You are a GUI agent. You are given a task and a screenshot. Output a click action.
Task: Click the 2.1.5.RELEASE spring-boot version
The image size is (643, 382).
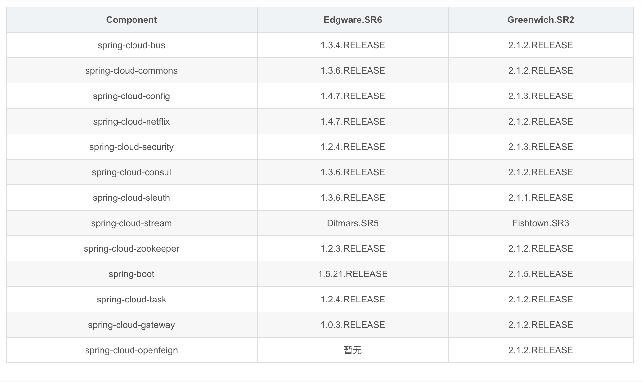[541, 274]
